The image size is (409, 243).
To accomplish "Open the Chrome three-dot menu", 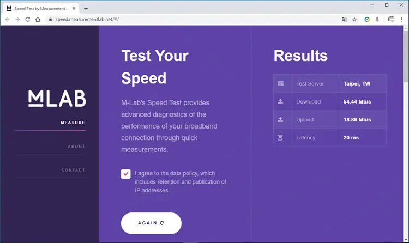I will [402, 20].
